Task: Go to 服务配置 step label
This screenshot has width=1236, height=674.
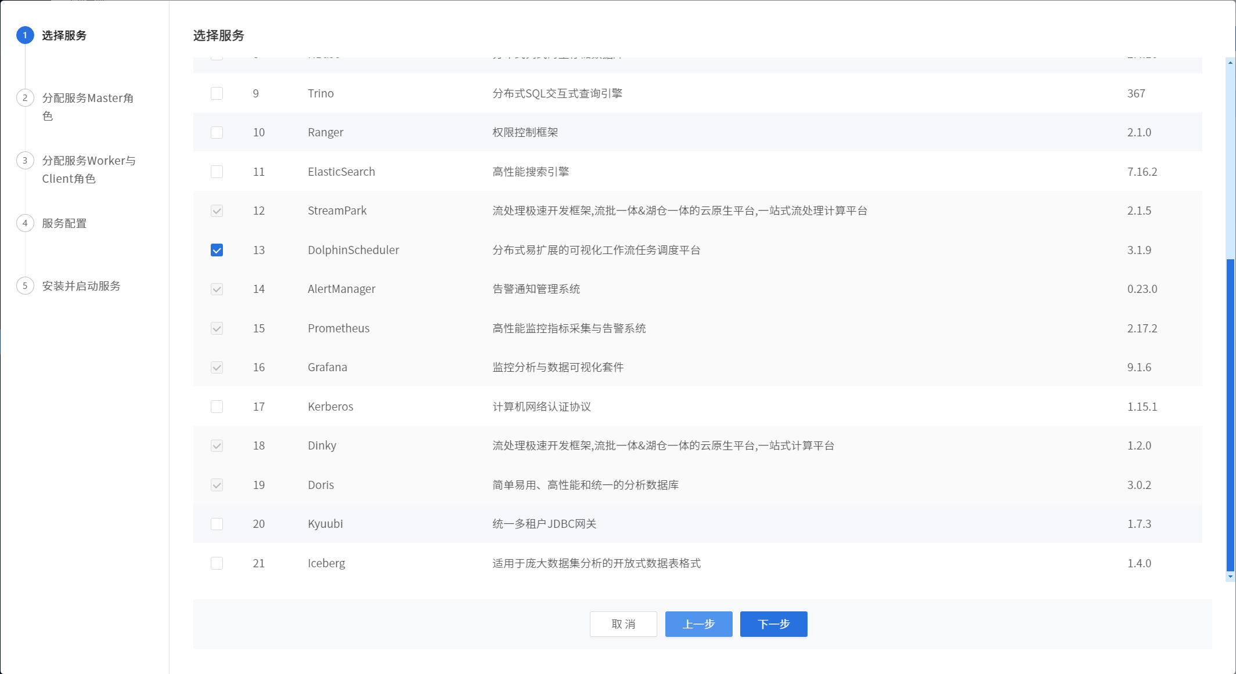Action: (64, 223)
